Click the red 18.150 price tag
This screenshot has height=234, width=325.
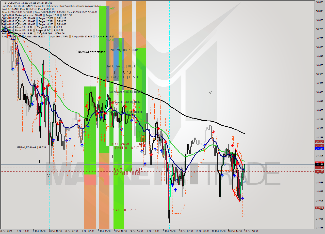tap(319, 168)
